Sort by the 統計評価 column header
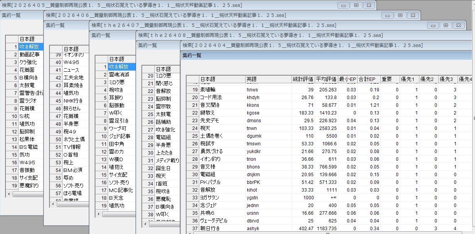Screen dimensions: 475x234 303,79
